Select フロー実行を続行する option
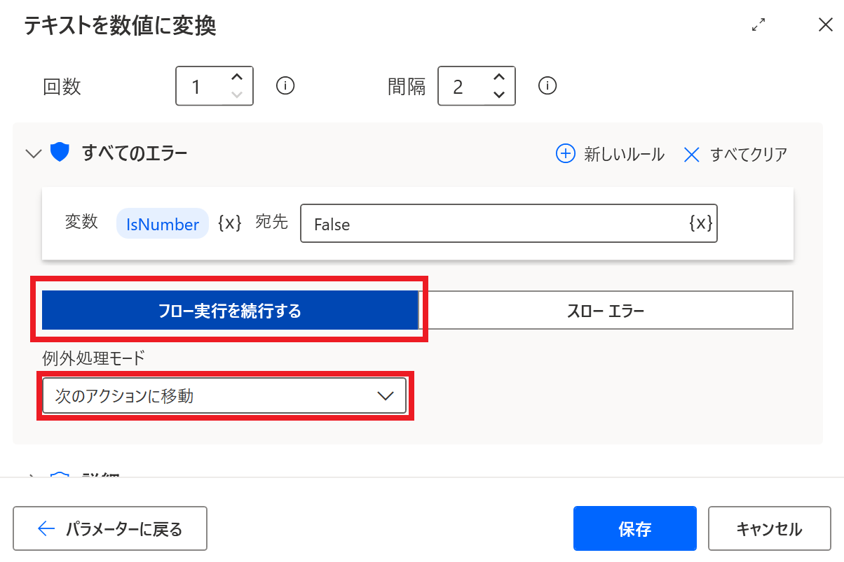Screen dimensions: 844x562 click(230, 311)
